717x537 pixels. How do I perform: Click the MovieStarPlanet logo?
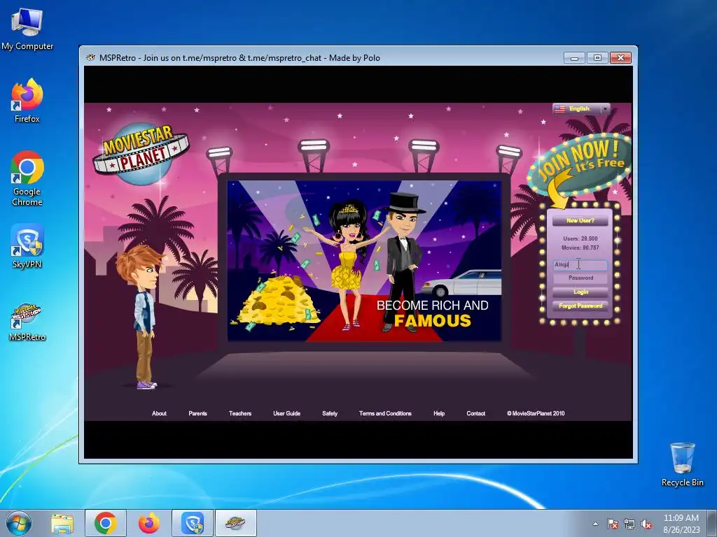(141, 152)
